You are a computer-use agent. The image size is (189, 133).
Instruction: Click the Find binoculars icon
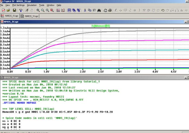(99, 10)
